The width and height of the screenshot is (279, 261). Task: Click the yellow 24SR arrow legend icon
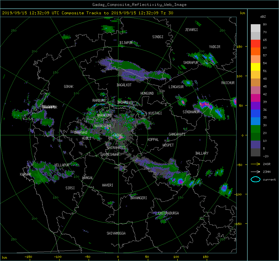pos(255,164)
